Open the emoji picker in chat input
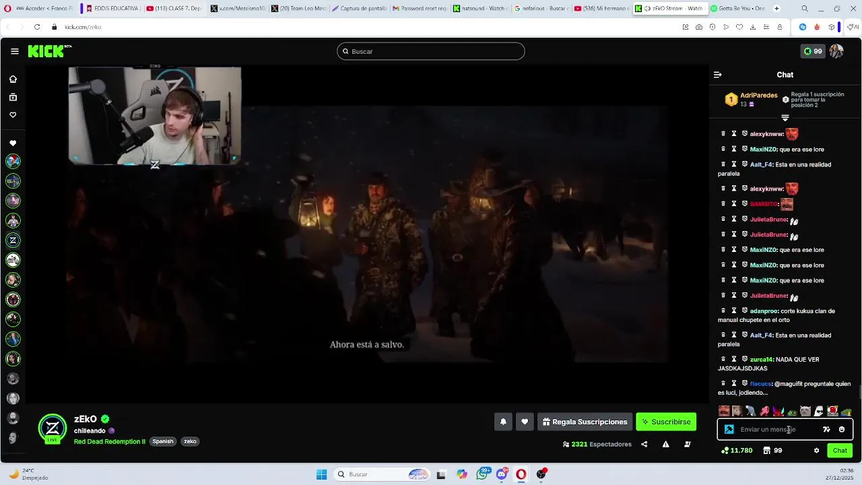Screen dimensions: 862x485 pyautogui.click(x=842, y=430)
